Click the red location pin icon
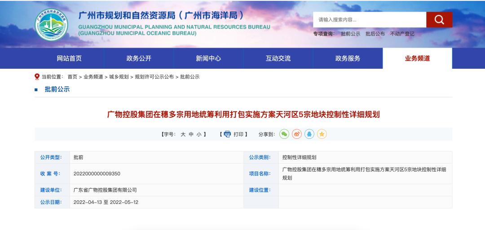This screenshot has width=485, height=230. 37,77
